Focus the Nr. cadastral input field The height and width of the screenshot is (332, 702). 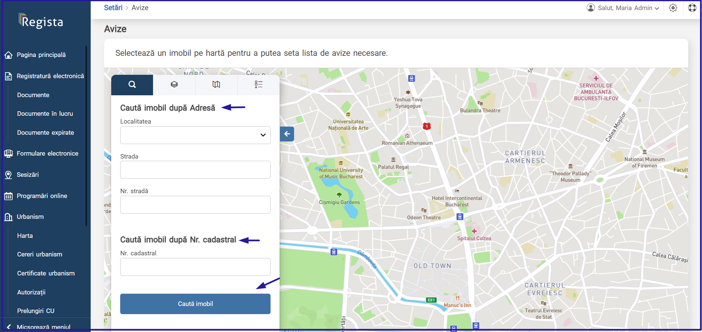195,267
